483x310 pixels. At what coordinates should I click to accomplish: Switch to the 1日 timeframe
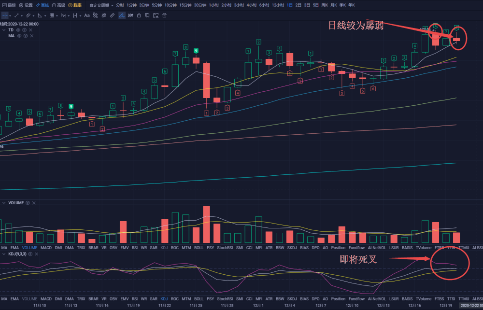289,5
